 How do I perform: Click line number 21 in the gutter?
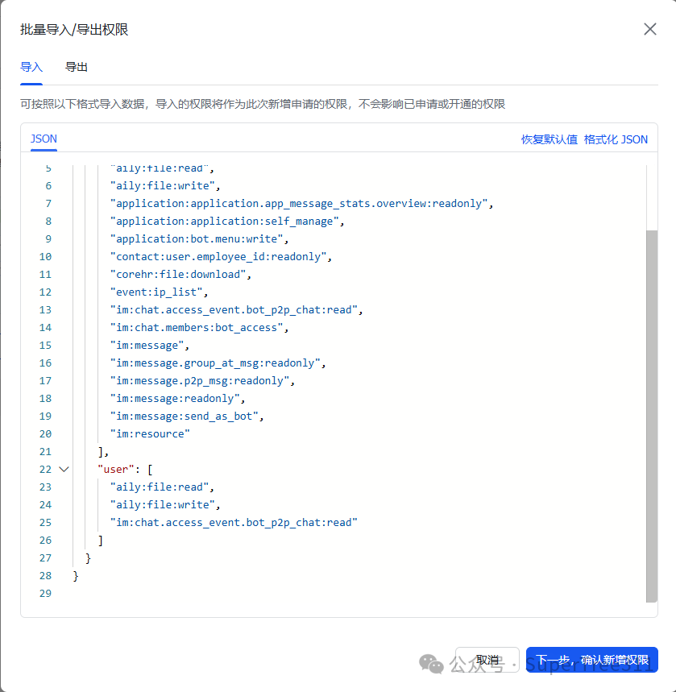[45, 451]
